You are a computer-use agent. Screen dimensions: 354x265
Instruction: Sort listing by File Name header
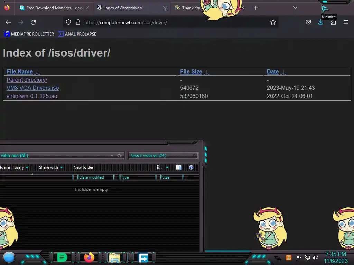tap(20, 72)
